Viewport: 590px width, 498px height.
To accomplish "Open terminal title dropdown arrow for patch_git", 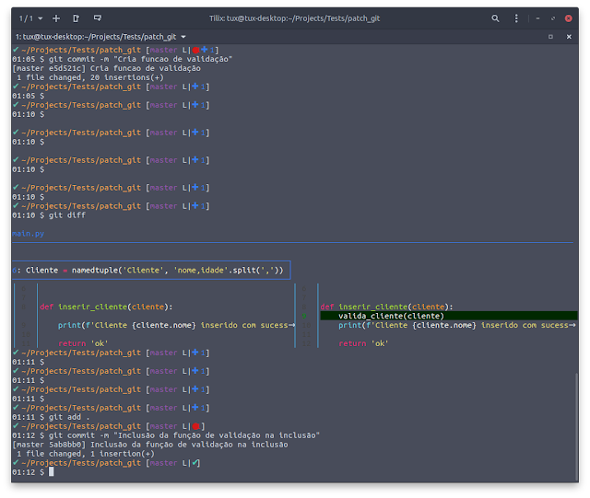I will [183, 37].
